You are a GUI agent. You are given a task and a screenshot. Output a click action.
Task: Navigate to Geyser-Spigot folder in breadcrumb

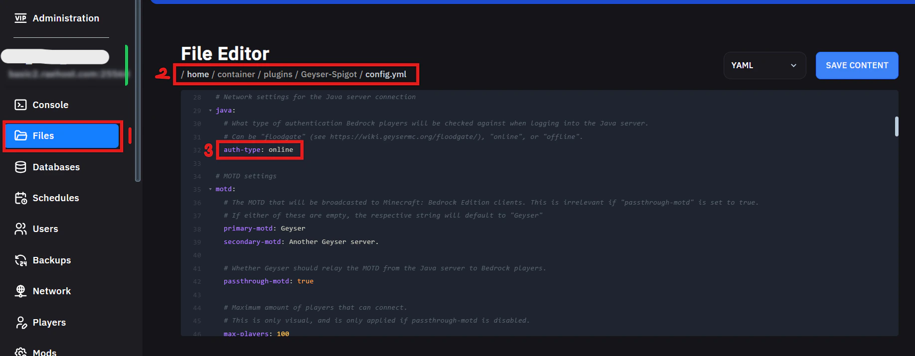[329, 74]
